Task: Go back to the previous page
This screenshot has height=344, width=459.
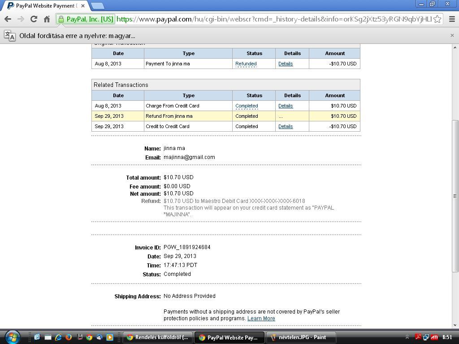Action: [x=8, y=19]
